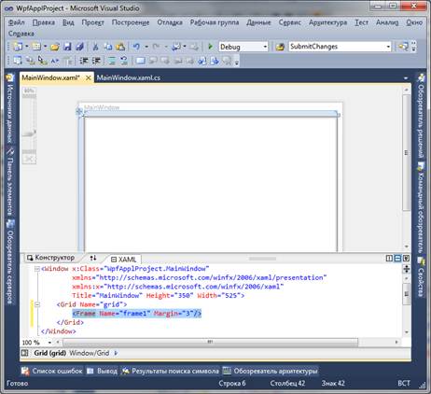Click the Add New Item toolbar icon
The width and height of the screenshot is (431, 394).
point(36,47)
